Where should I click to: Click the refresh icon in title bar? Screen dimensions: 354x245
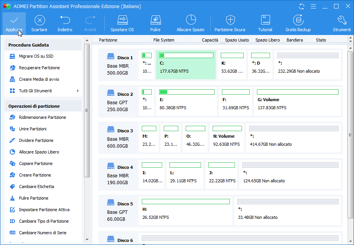pos(302,6)
